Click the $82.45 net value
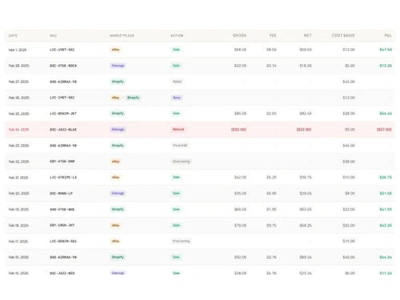 (306, 114)
